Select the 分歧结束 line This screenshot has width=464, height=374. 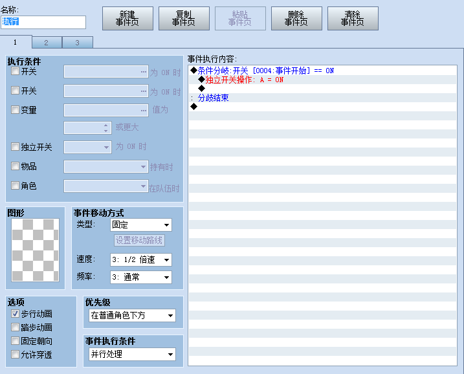click(x=322, y=98)
